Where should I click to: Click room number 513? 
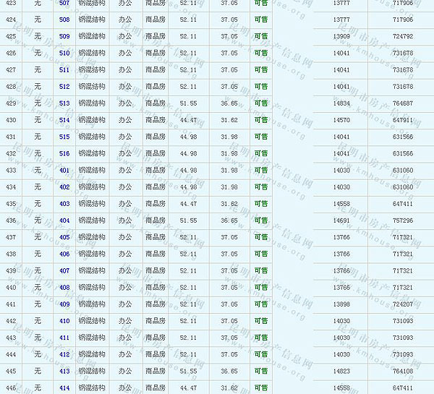64,103
